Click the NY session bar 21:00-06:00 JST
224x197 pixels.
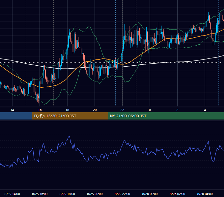(166, 116)
